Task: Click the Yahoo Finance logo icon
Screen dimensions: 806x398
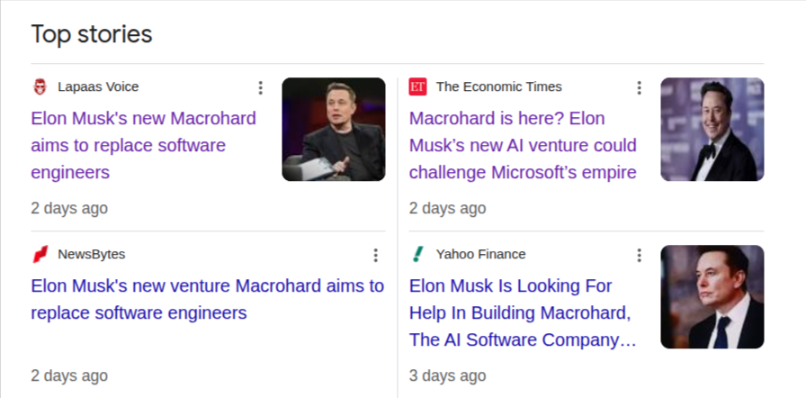Action: 417,255
